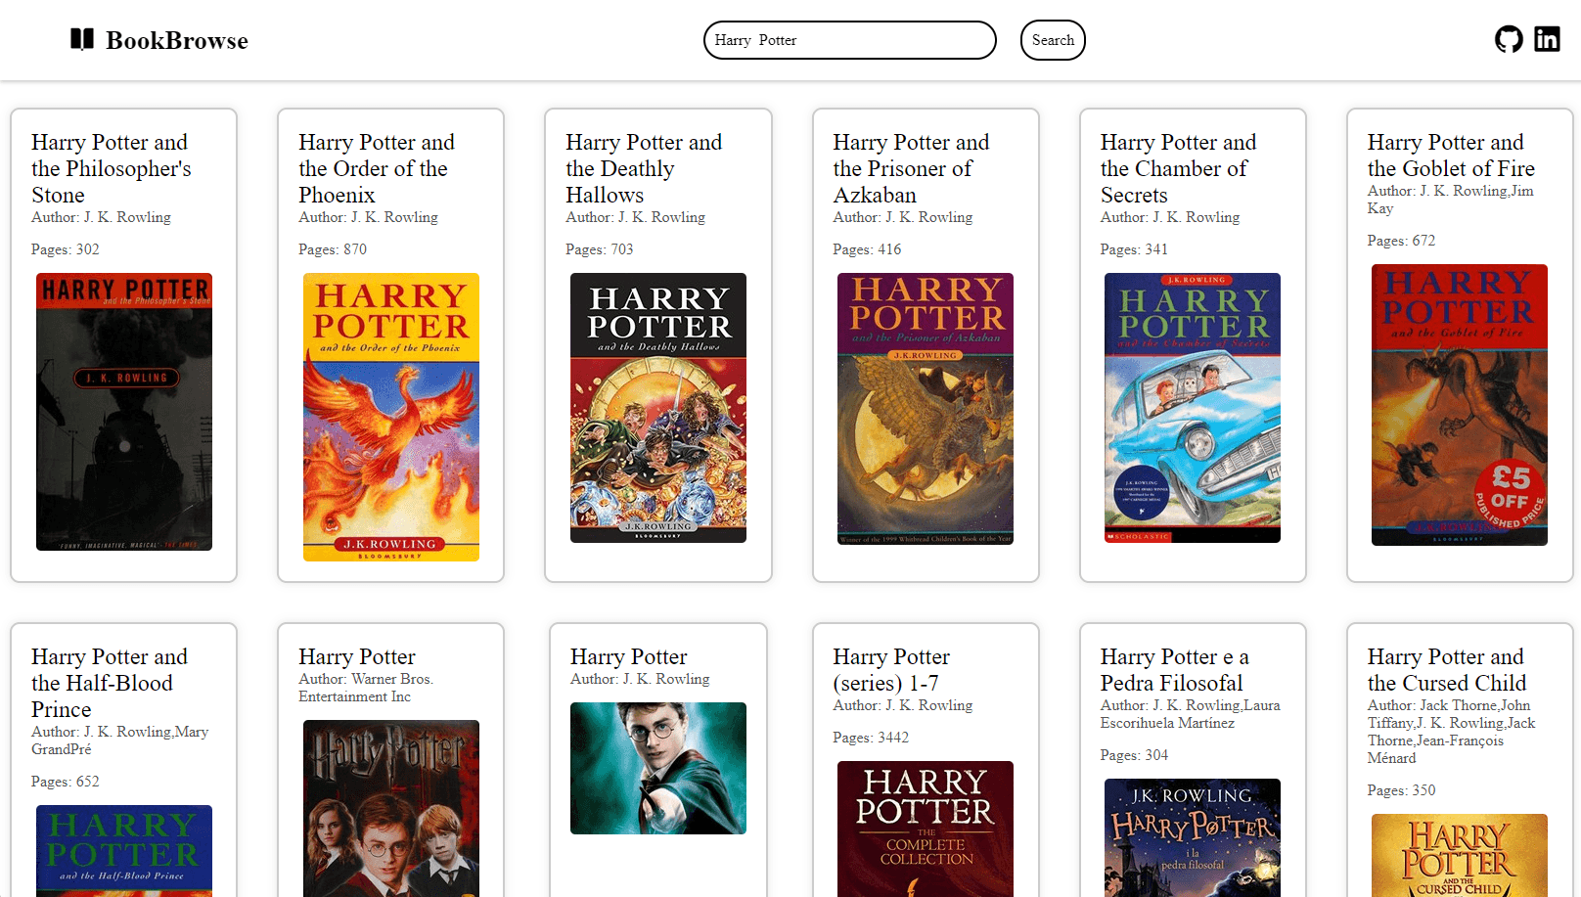1581x897 pixels.
Task: Open the GitHub profile icon
Action: coord(1509,39)
